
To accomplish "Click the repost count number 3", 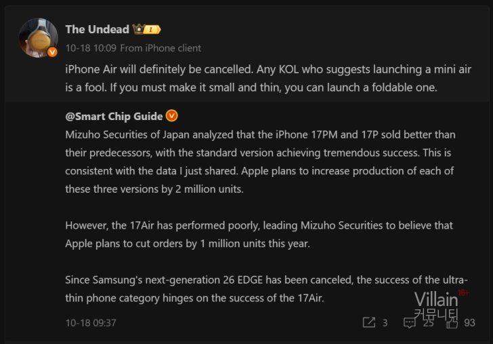I will pos(385,322).
